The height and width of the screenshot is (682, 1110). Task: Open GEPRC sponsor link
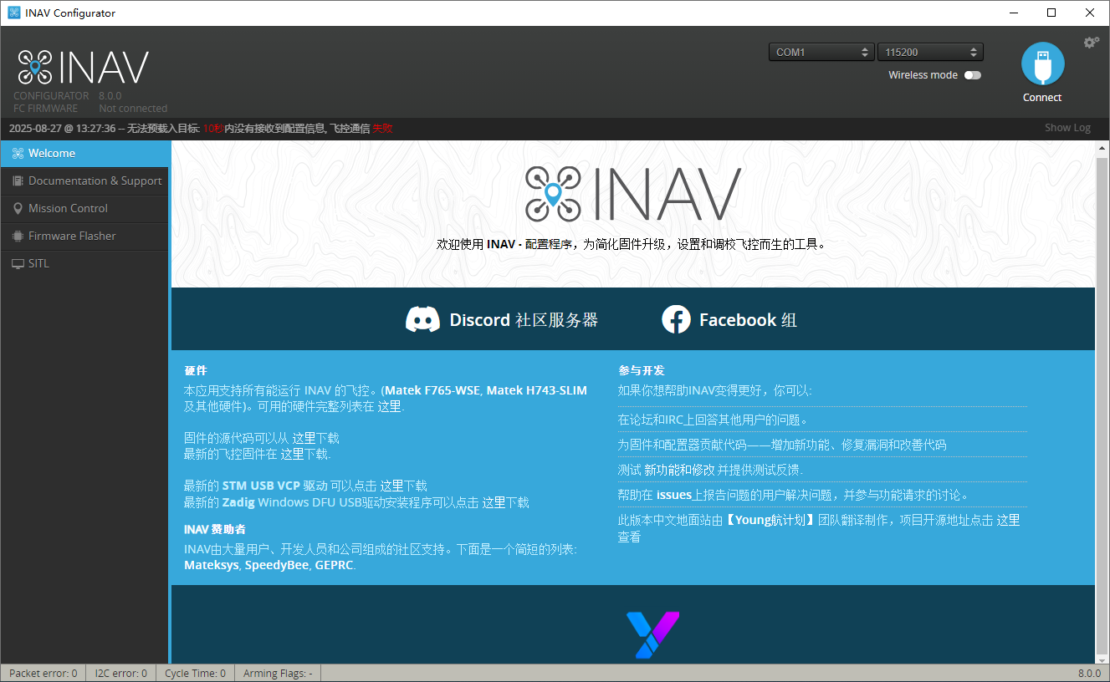pos(334,565)
